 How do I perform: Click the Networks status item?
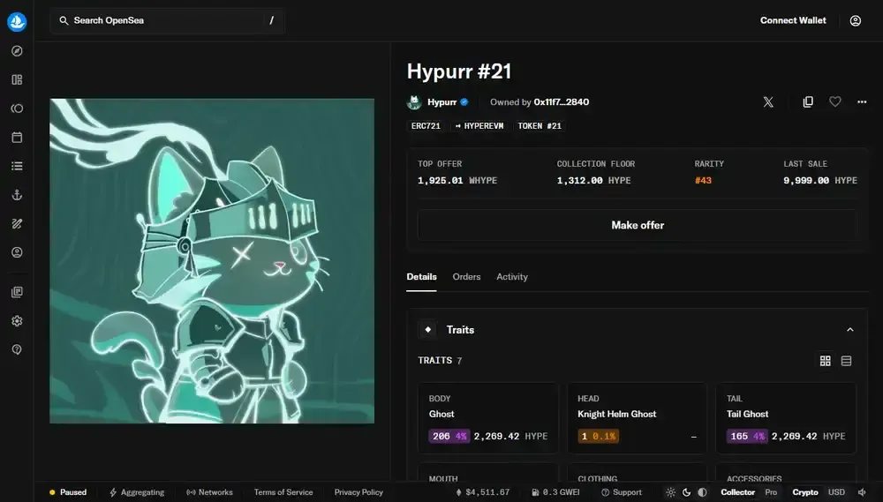coord(209,492)
